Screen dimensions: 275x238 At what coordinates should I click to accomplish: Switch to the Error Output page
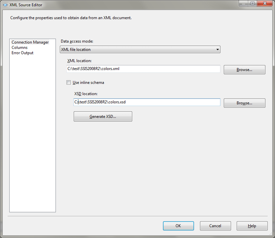tap(22, 53)
